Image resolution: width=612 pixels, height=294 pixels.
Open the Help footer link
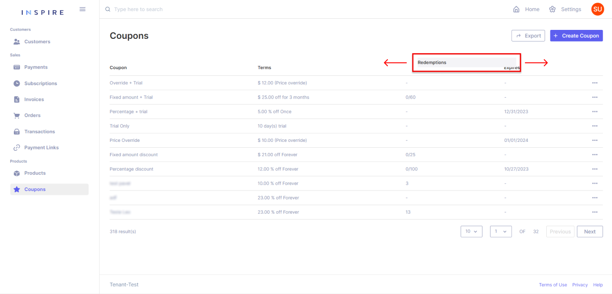[598, 285]
